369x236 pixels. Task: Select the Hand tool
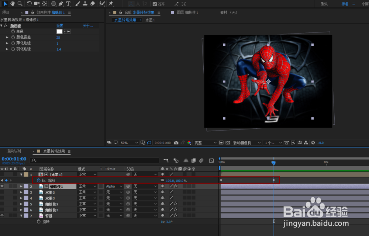tap(13, 4)
